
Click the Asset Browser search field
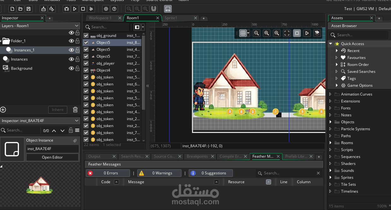point(358,35)
